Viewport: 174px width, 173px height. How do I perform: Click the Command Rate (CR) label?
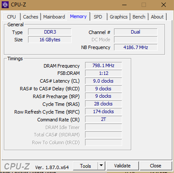[x=58, y=120]
